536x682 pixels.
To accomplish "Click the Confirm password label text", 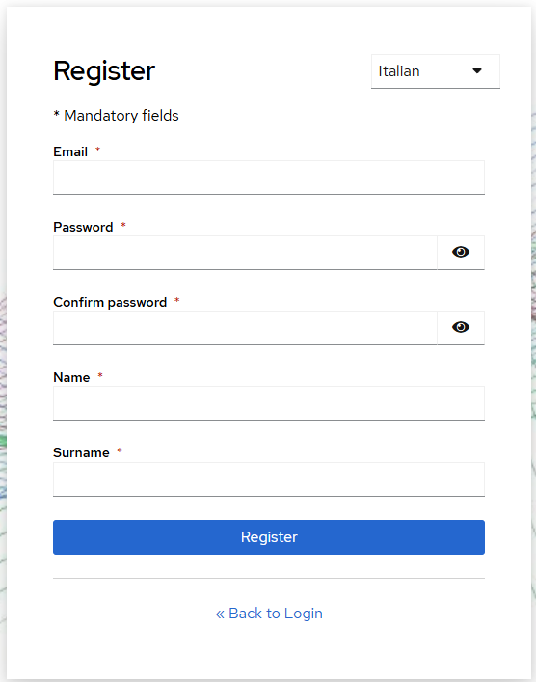I will 110,302.
